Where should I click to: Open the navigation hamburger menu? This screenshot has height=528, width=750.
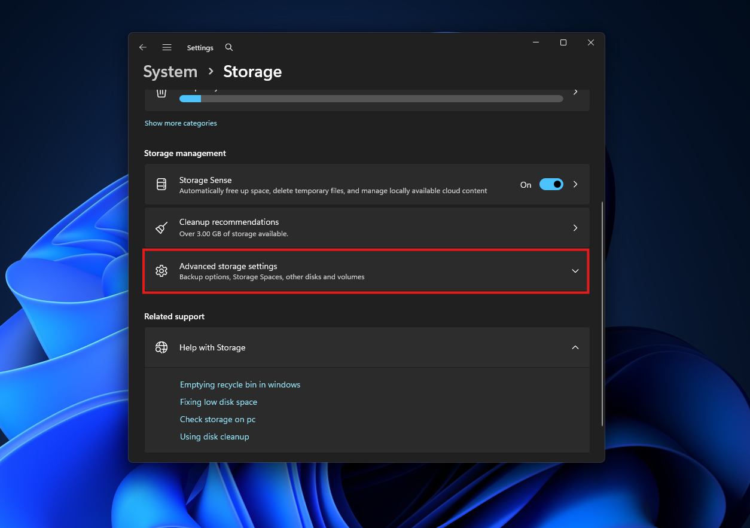pyautogui.click(x=166, y=47)
